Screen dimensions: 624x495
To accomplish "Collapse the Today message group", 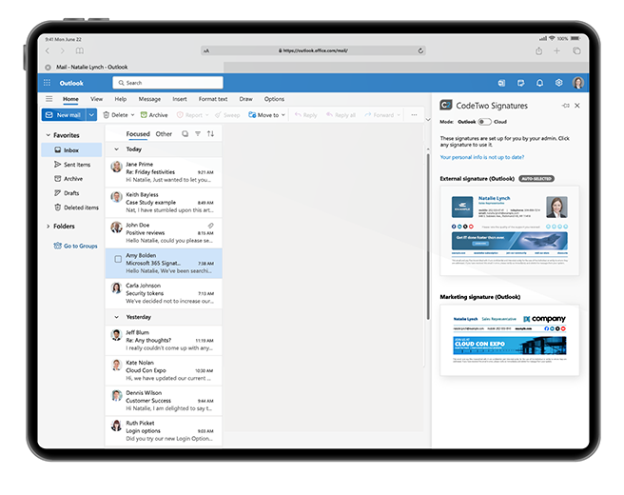I will [117, 149].
